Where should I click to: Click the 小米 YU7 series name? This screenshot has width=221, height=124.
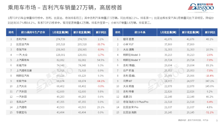128,44
